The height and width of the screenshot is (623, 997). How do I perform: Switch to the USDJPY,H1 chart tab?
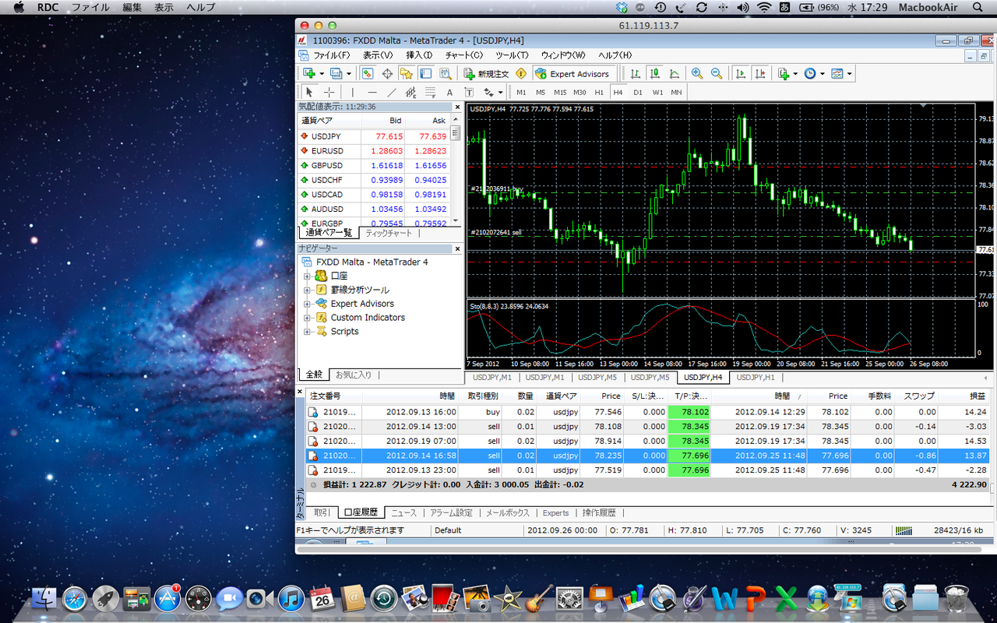click(x=756, y=377)
